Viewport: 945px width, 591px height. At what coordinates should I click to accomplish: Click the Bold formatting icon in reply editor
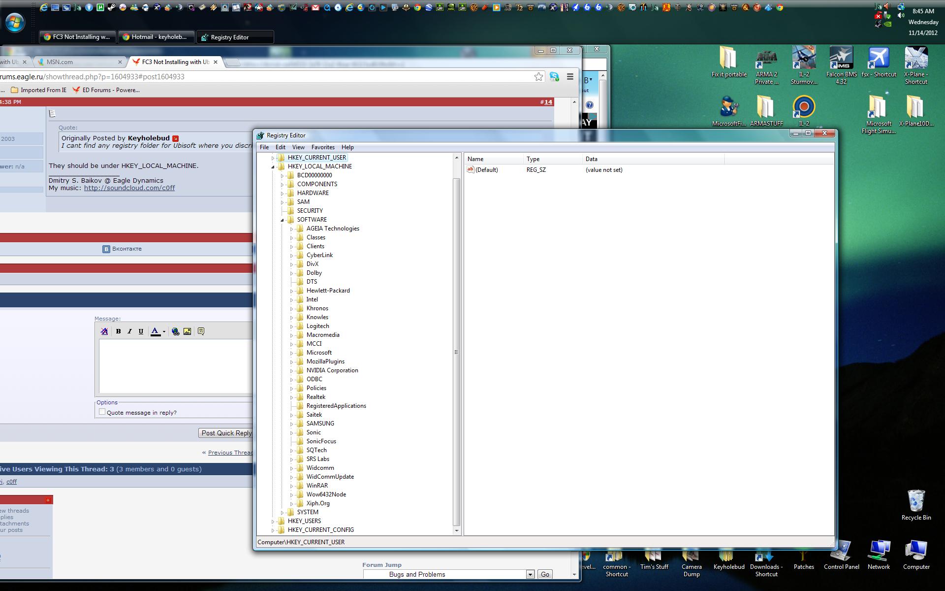coord(118,331)
